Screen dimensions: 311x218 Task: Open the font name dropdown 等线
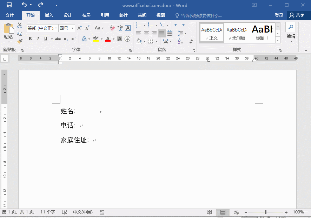[x=56, y=28]
